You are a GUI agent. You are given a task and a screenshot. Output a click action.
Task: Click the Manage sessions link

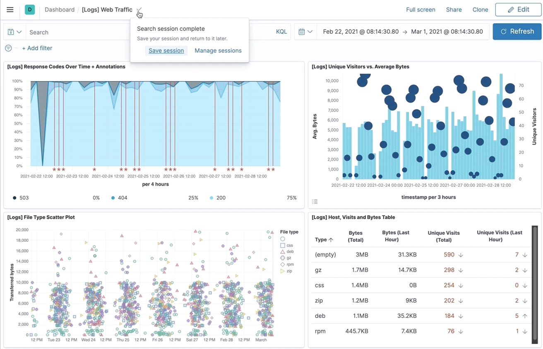tap(218, 51)
